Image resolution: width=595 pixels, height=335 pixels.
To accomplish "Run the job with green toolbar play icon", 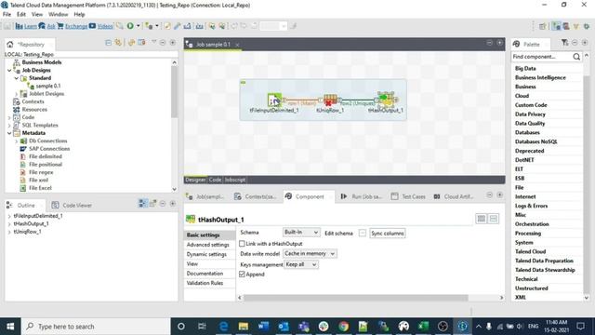I will tap(130, 26).
